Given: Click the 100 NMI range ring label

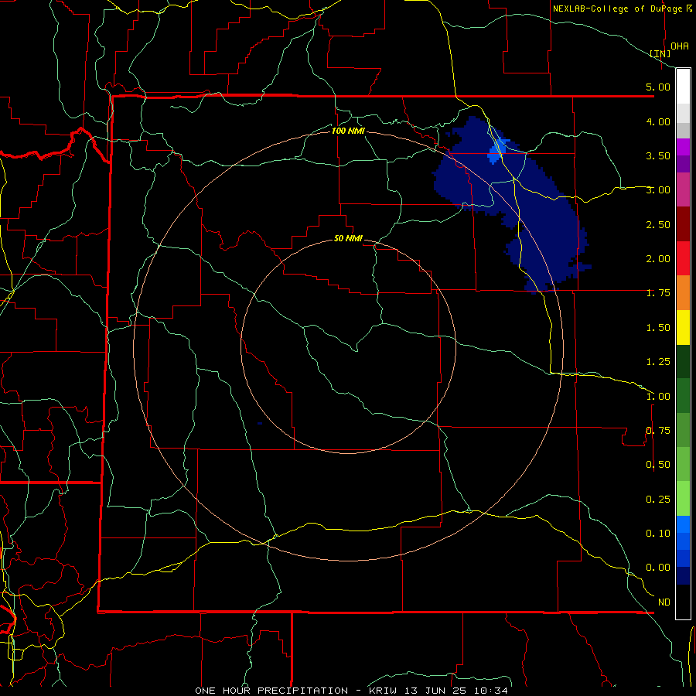Looking at the screenshot, I should 348,131.
